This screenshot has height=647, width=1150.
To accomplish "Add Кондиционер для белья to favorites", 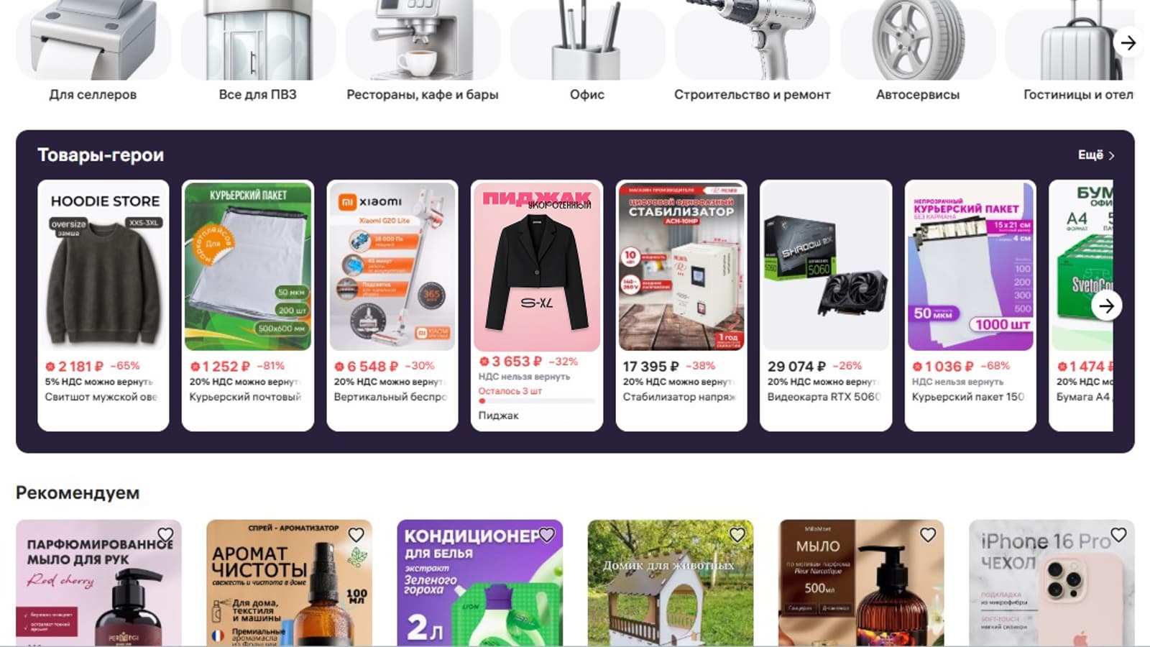I will point(547,535).
